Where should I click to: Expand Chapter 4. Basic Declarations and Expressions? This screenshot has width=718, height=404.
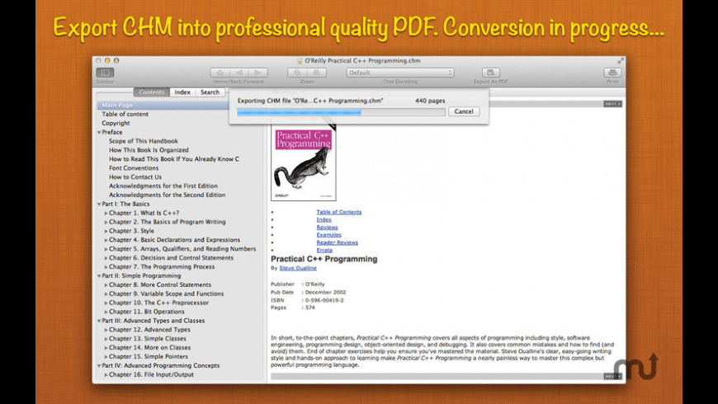click(106, 240)
